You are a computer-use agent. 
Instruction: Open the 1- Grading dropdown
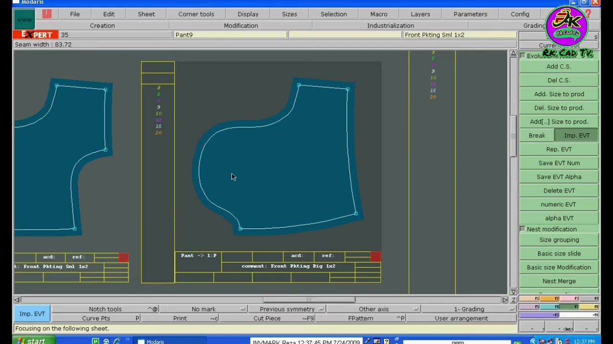click(x=469, y=309)
